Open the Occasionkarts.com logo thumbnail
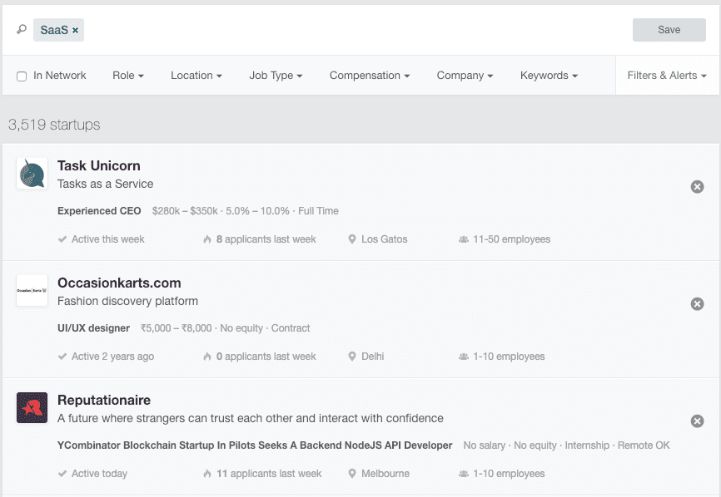The image size is (721, 497). point(32,291)
